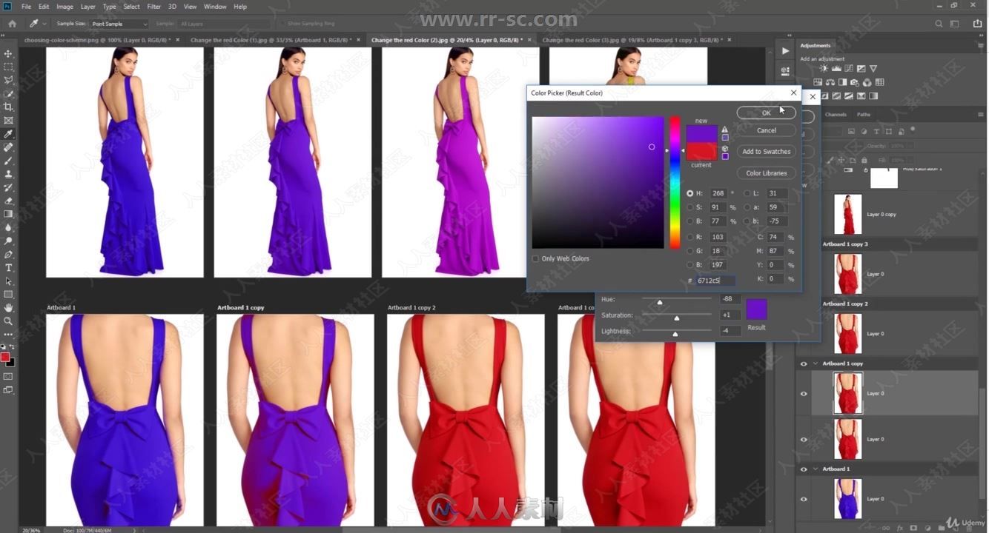Confirm color picker with OK
This screenshot has width=989, height=533.
tap(766, 113)
